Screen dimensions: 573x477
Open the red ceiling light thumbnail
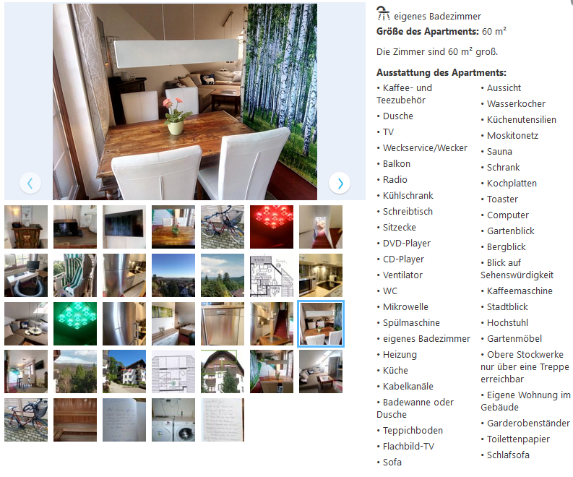pos(272,227)
